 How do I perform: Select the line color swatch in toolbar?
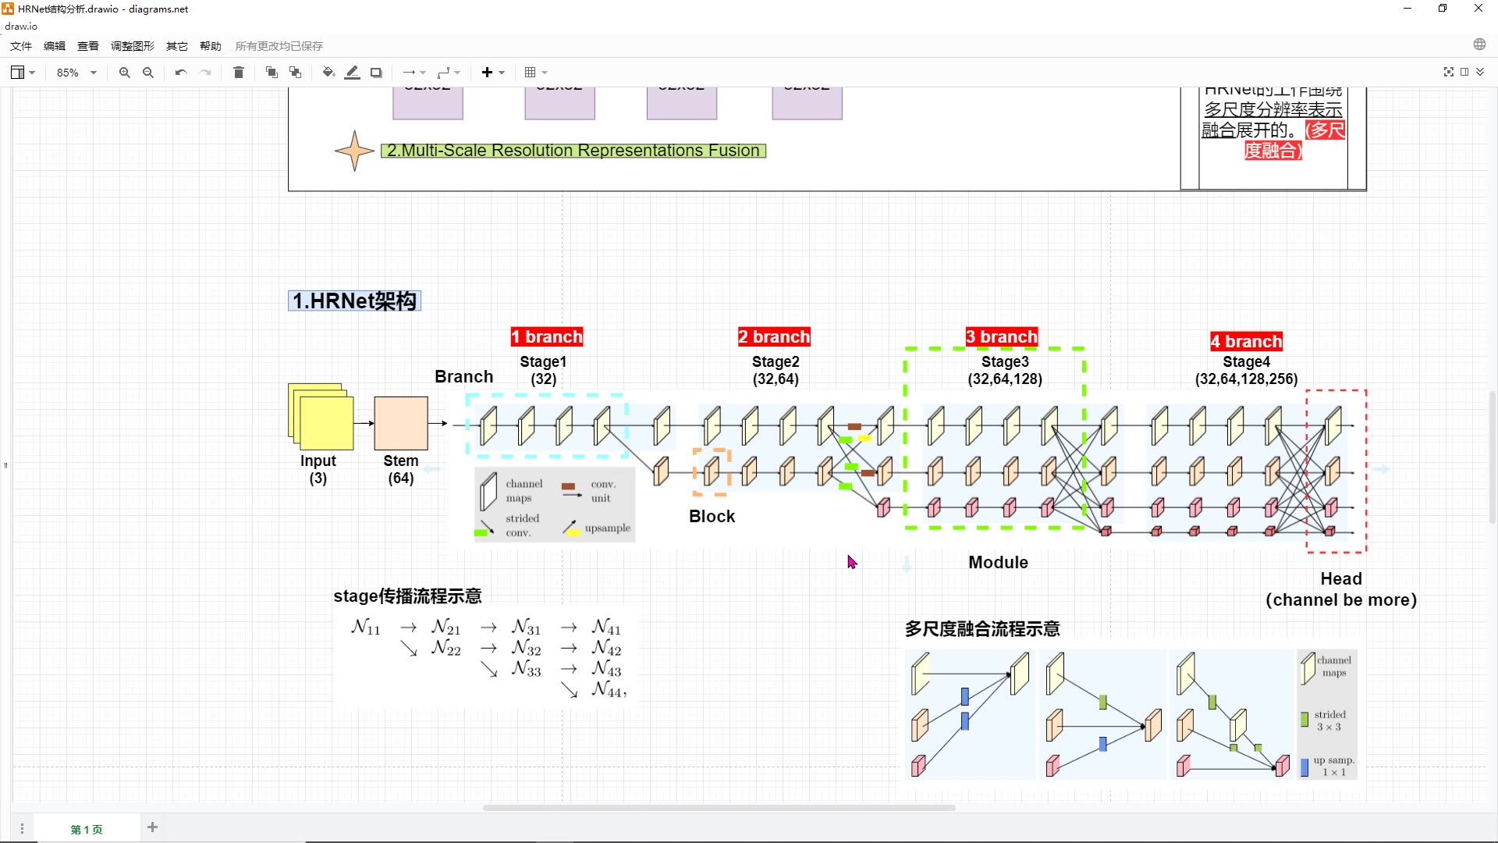(x=353, y=72)
